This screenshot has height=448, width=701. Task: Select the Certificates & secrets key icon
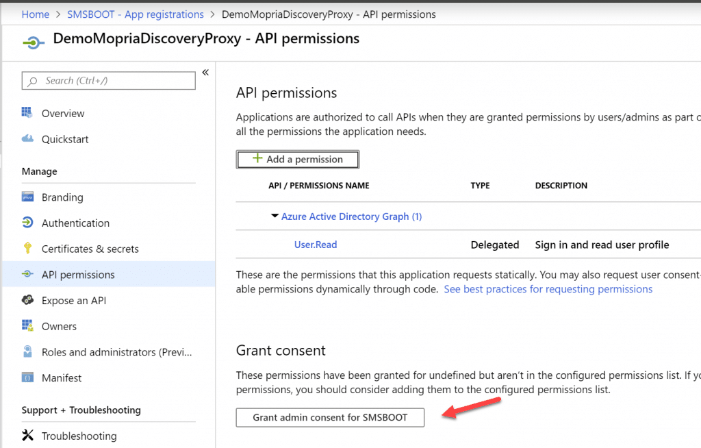tap(27, 249)
